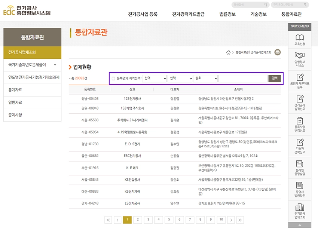Click the 상호 column header
Viewport: 318px width, 233px height.
coord(132,89)
